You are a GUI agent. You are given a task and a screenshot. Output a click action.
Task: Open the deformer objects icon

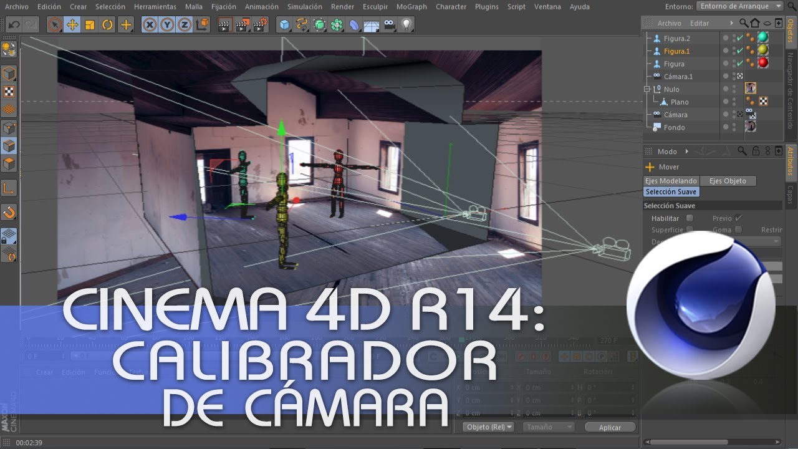[355, 25]
